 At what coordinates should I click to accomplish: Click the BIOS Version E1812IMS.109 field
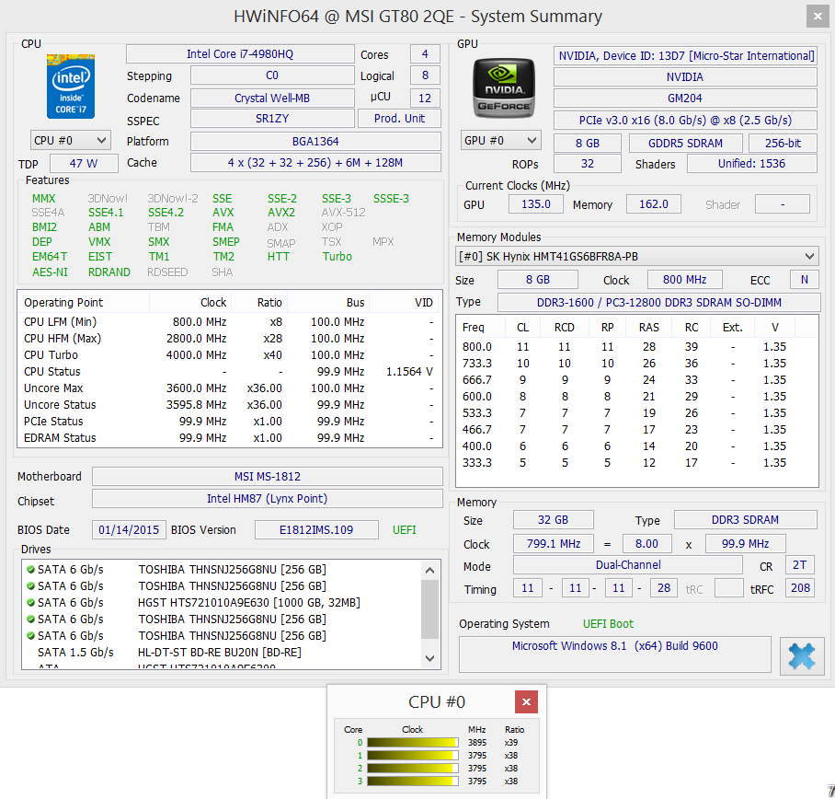coord(316,530)
